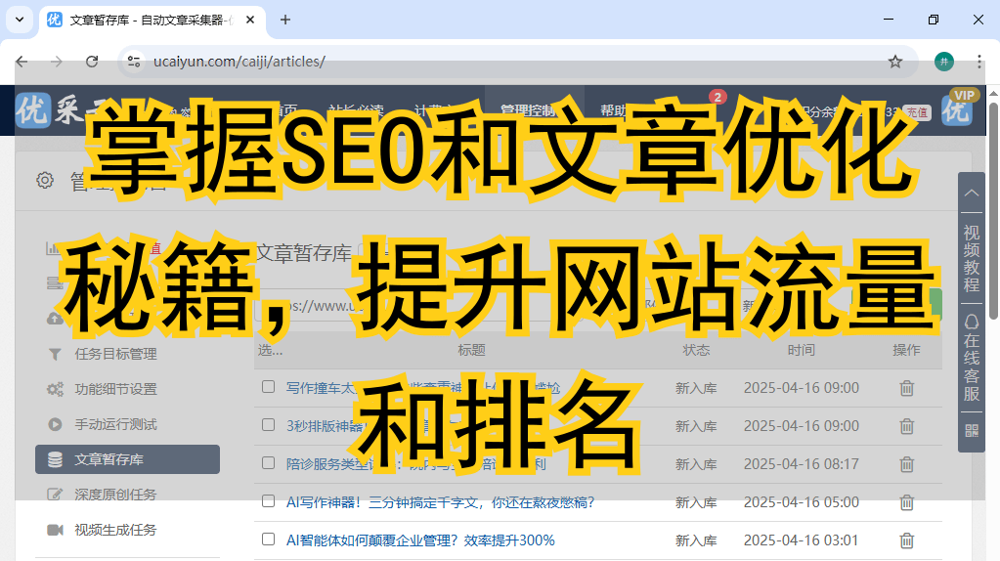The image size is (1000, 561).
Task: Go to 视频生成任务 sidebar item
Action: point(115,530)
